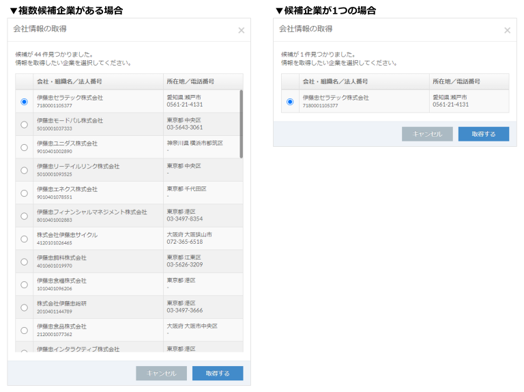Viewport: 524px width, 392px height.
Task: Click 伊藤忠リーテイルリンク株式会社 company name
Action: point(78,166)
